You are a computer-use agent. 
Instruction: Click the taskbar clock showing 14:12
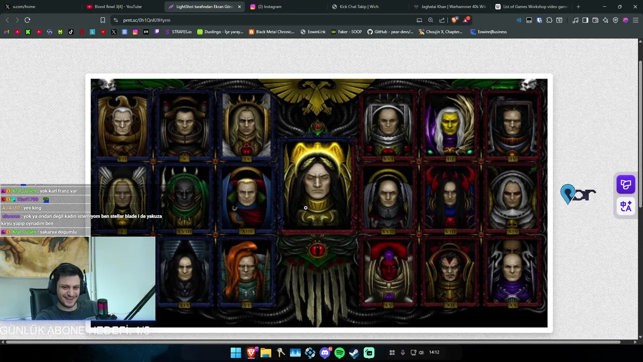[x=434, y=352]
